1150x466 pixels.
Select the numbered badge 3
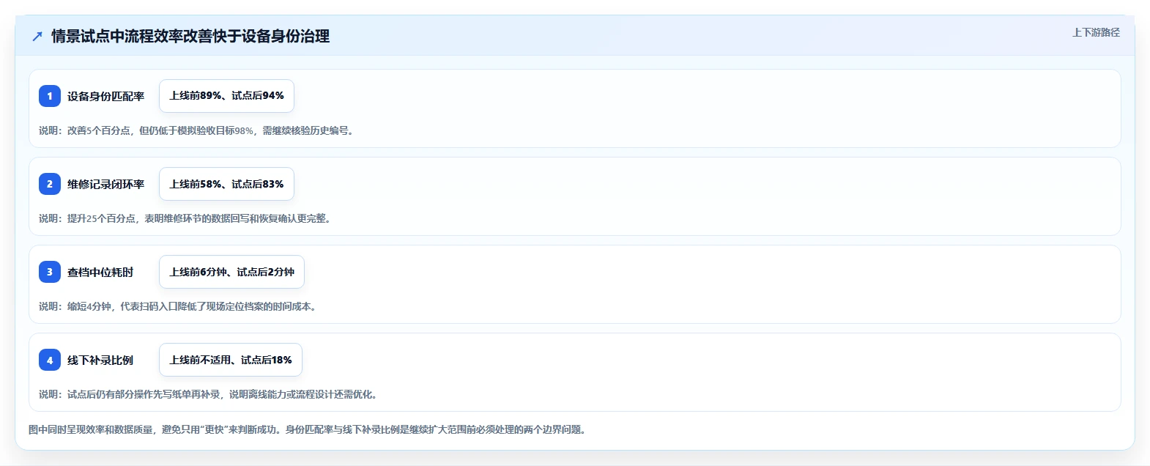50,272
